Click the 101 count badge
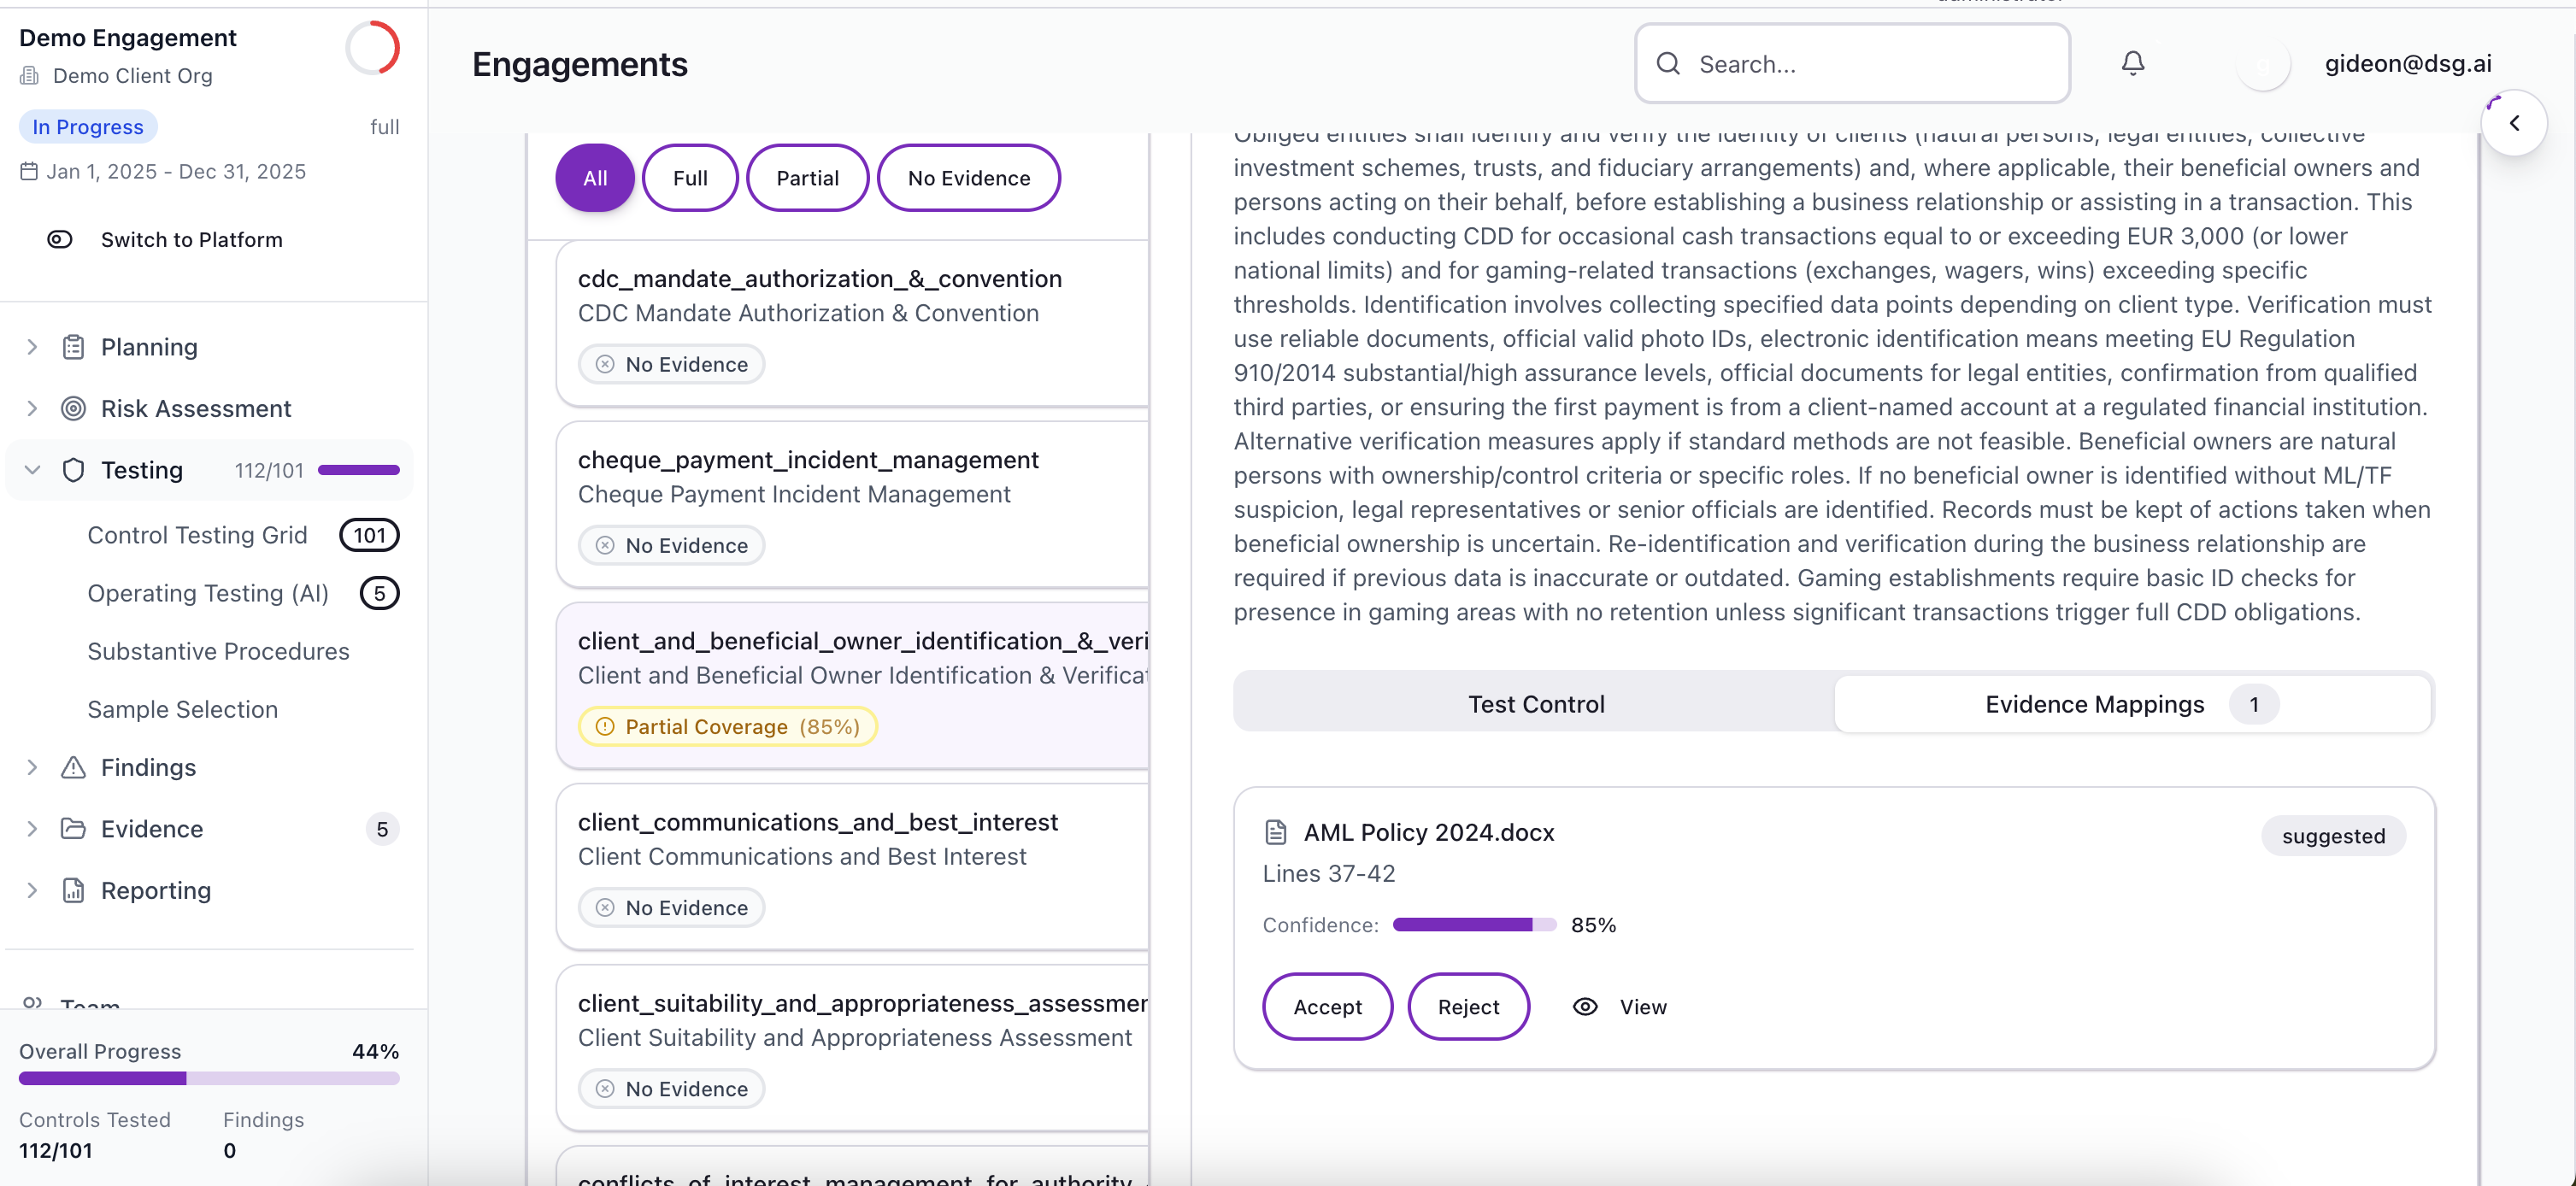 click(x=369, y=535)
